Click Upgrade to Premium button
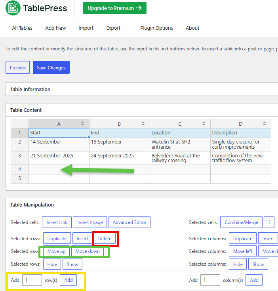 tap(114, 8)
